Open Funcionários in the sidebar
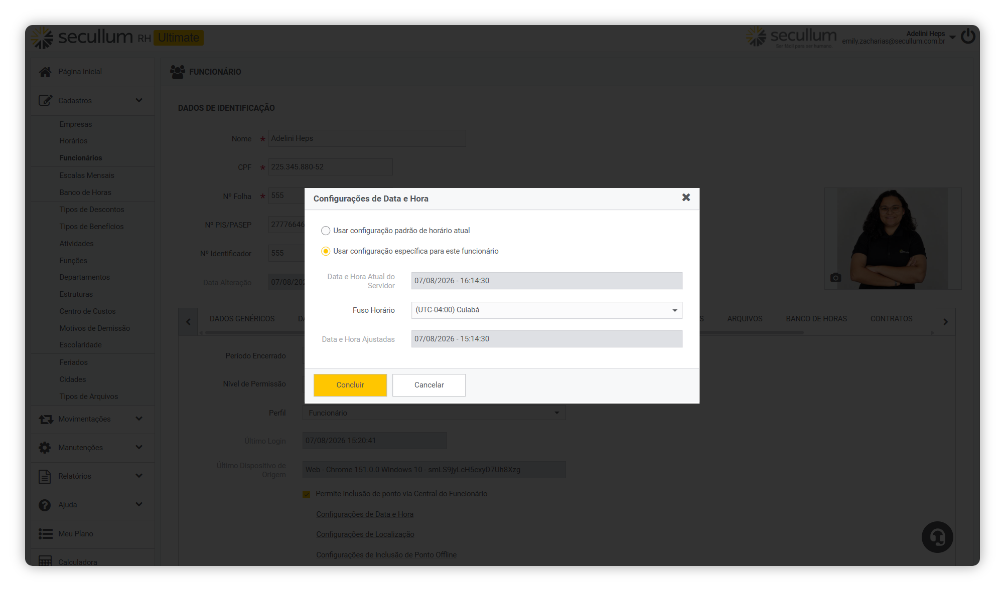Image resolution: width=1005 pixels, height=591 pixels. click(x=81, y=158)
